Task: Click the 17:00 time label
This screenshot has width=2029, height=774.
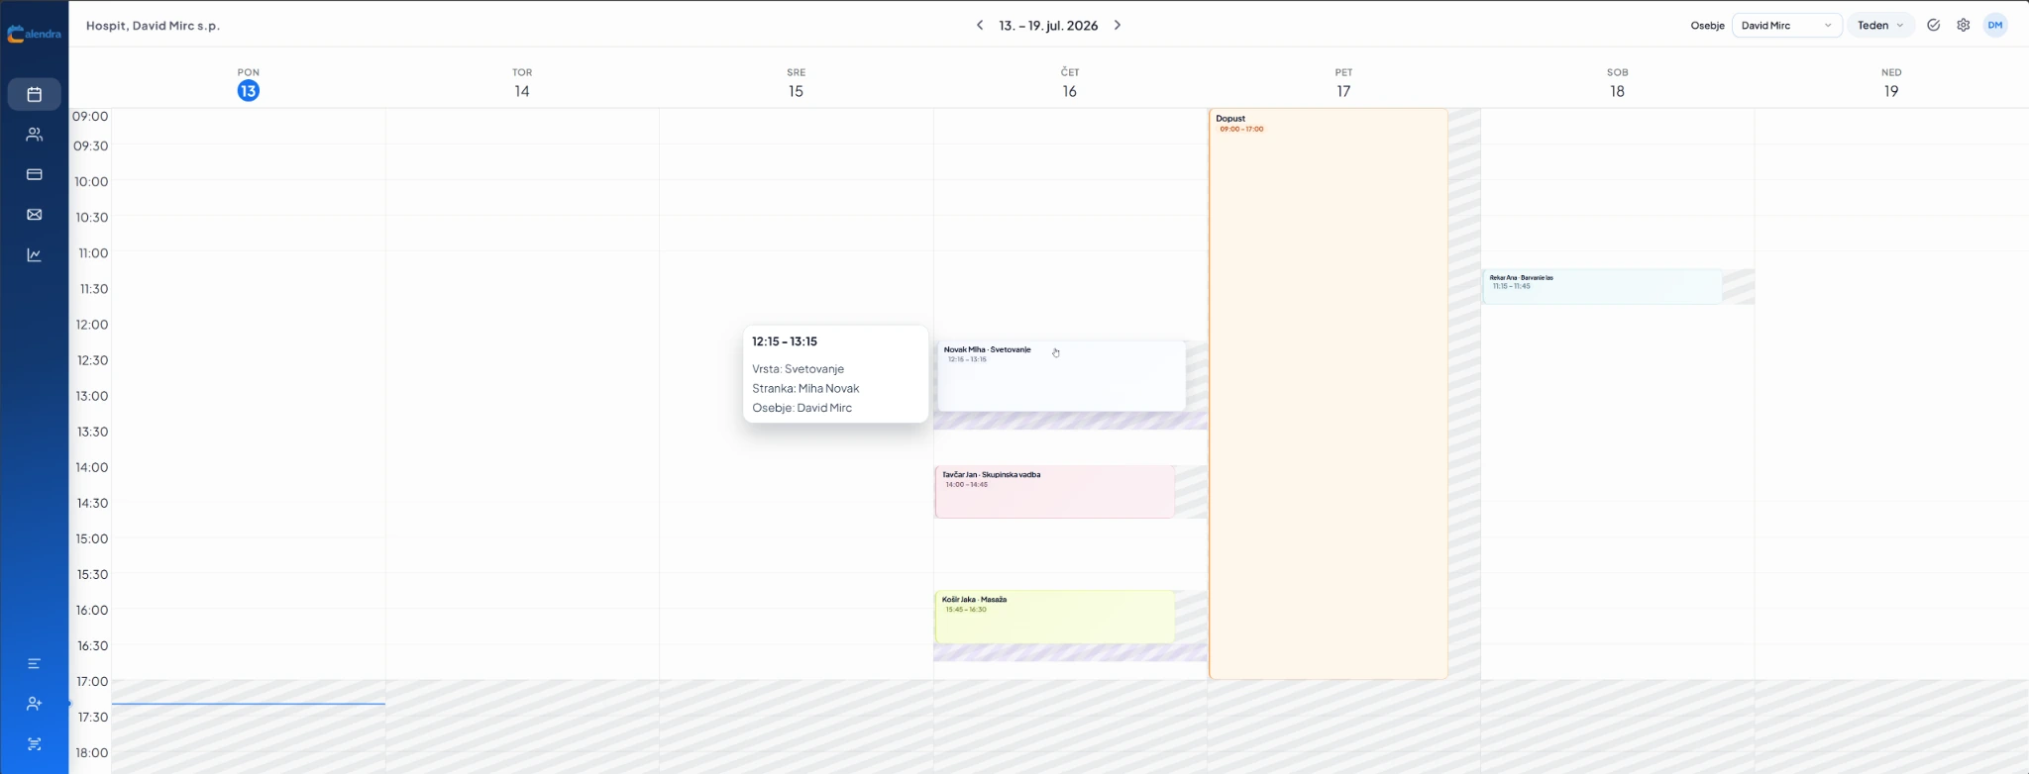Action: [91, 681]
